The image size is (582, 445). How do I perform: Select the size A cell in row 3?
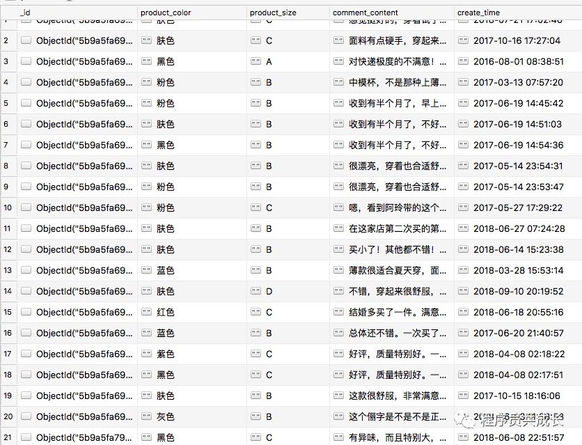tap(288, 61)
